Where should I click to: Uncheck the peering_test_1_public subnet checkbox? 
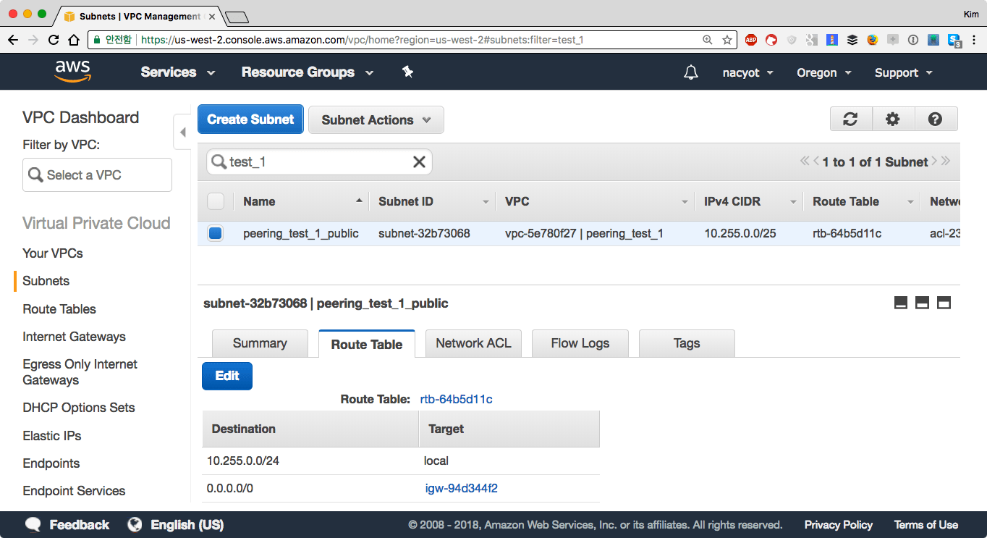click(x=216, y=233)
